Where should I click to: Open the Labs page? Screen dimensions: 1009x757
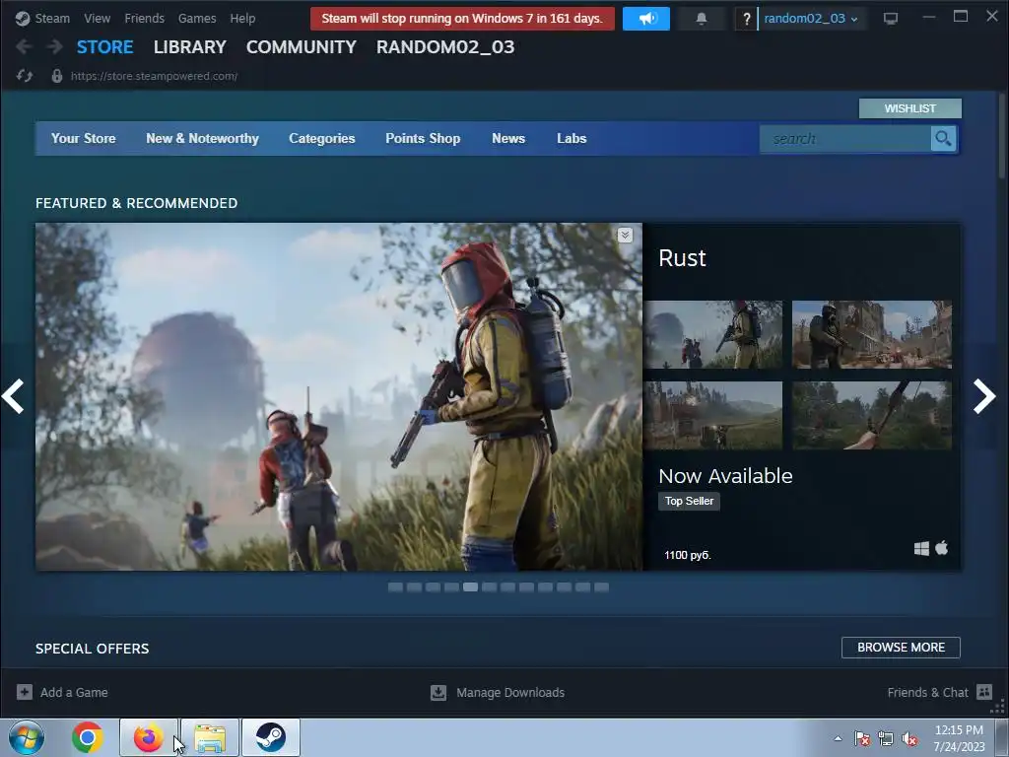[x=572, y=138]
